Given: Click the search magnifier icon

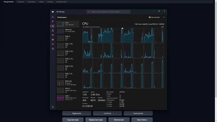Looking at the screenshot, I should [x=89, y=12].
